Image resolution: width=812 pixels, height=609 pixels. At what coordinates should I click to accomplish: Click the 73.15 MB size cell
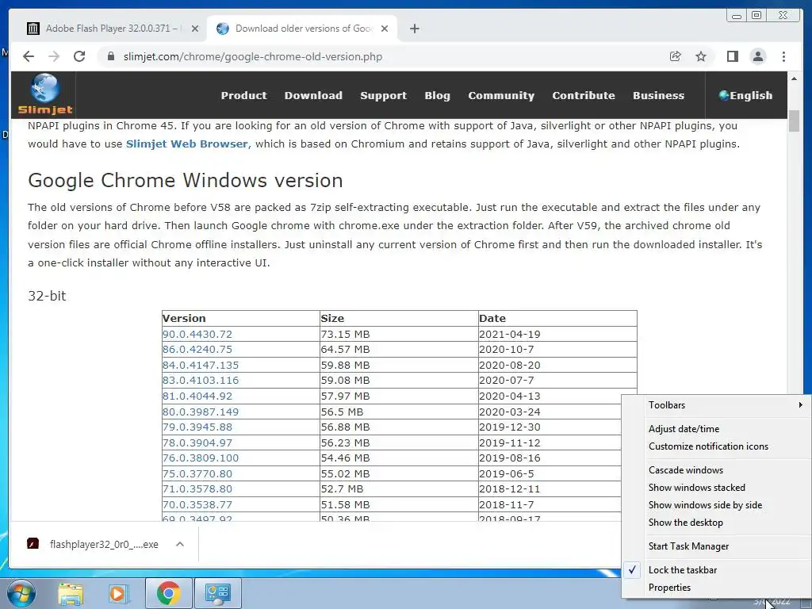tap(399, 334)
